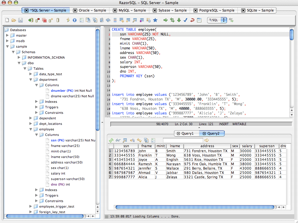The width and height of the screenshot is (298, 223).
Task: Collapse the employee table node
Action: pos(31,129)
